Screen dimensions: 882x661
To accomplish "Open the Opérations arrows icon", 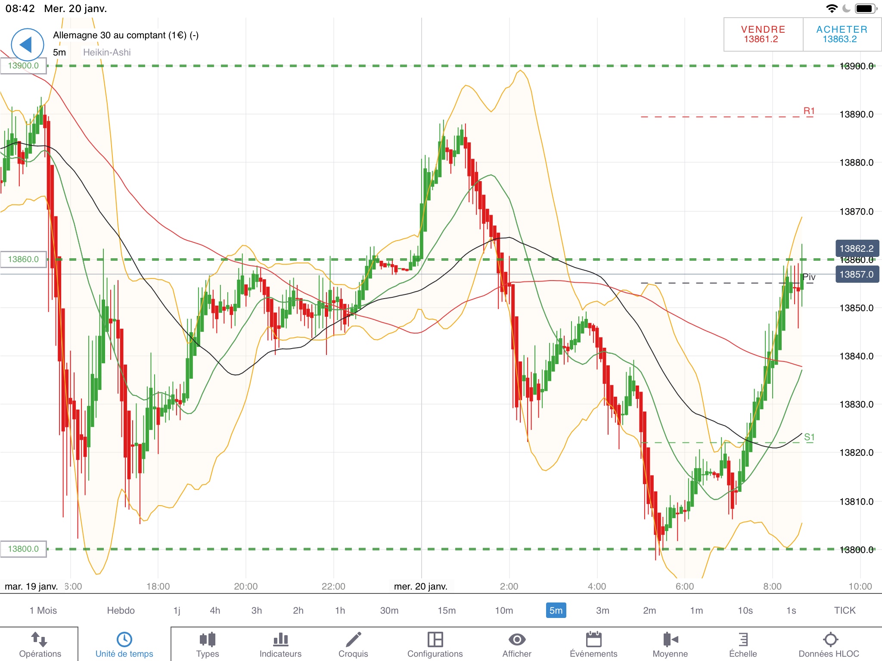I will click(x=40, y=639).
